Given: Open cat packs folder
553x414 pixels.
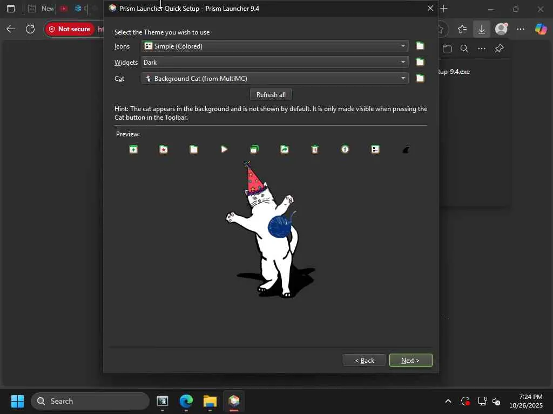Looking at the screenshot, I should pyautogui.click(x=420, y=78).
